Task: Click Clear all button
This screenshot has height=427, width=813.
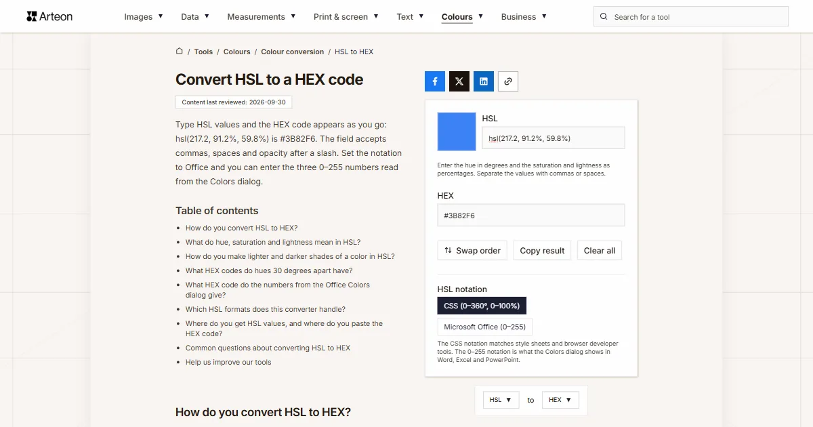Action: (x=600, y=250)
